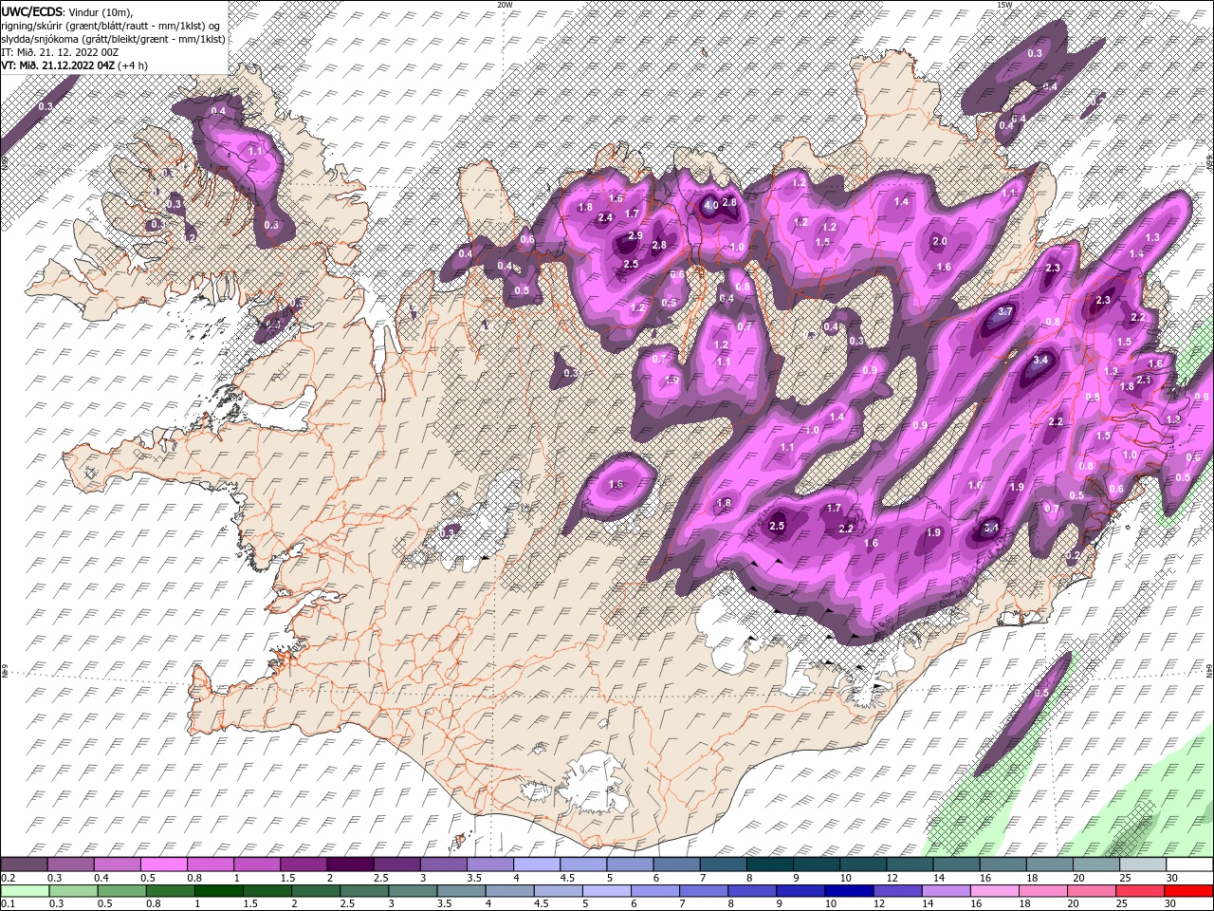Click the '20W' longitude label at the top
The width and height of the screenshot is (1214, 911).
pos(505,5)
